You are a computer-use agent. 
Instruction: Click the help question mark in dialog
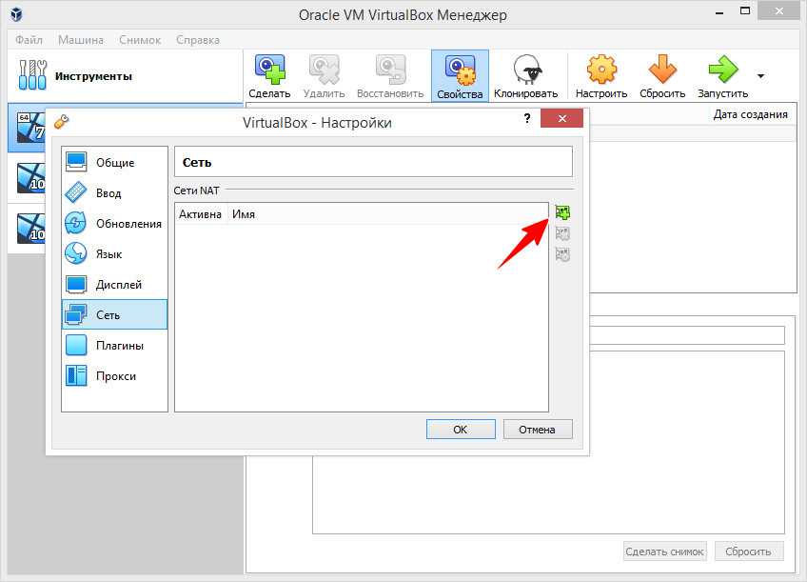527,118
